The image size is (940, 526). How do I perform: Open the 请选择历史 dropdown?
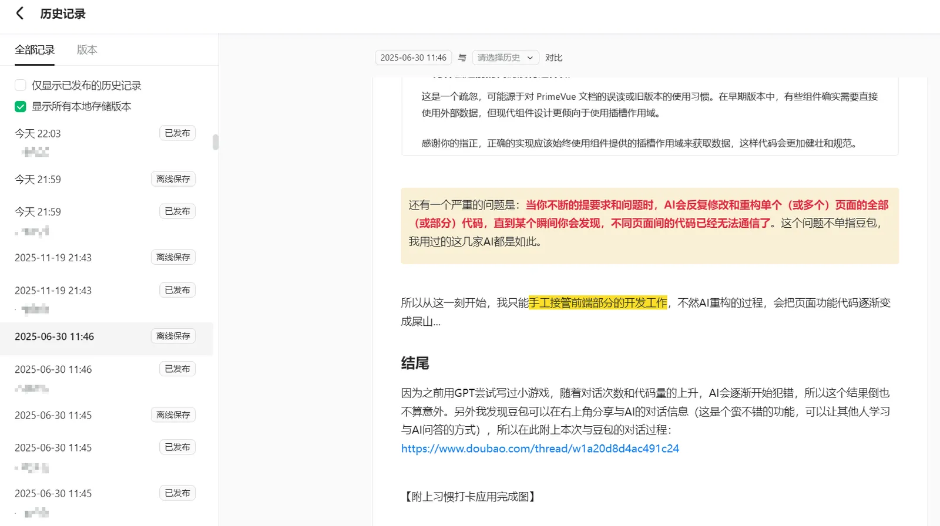[505, 58]
